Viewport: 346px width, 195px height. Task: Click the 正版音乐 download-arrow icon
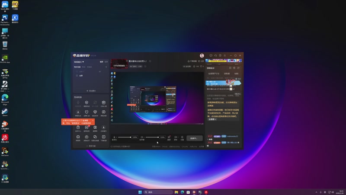tap(103, 128)
